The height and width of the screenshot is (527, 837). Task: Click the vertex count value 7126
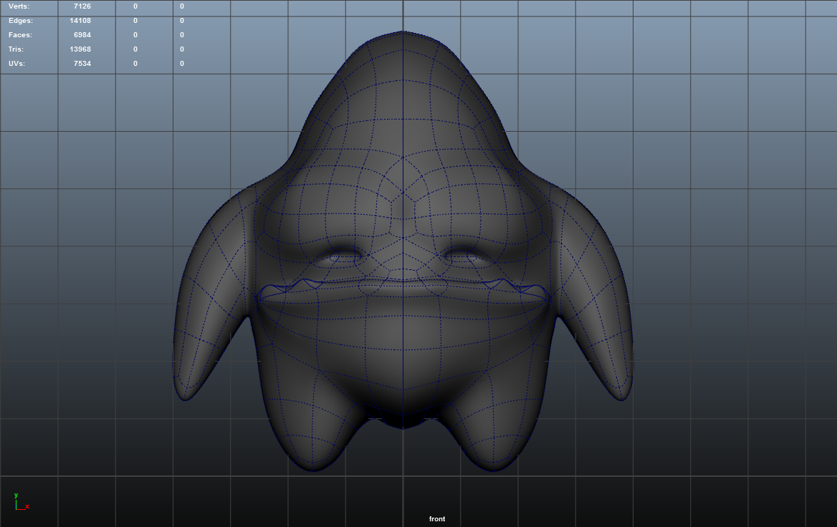82,6
